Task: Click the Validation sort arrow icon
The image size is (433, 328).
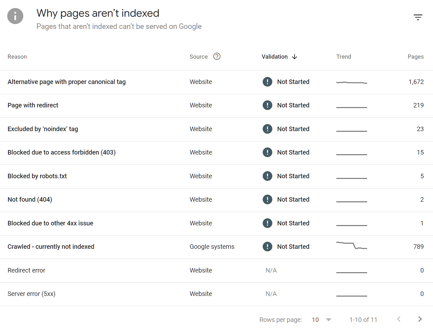Action: (x=295, y=57)
